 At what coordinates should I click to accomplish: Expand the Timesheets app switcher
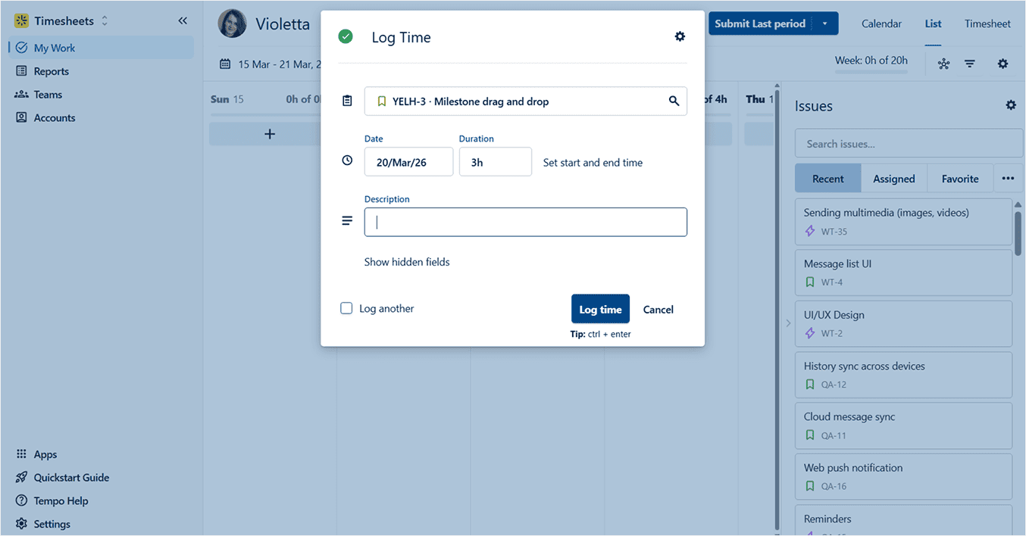pyautogui.click(x=105, y=21)
